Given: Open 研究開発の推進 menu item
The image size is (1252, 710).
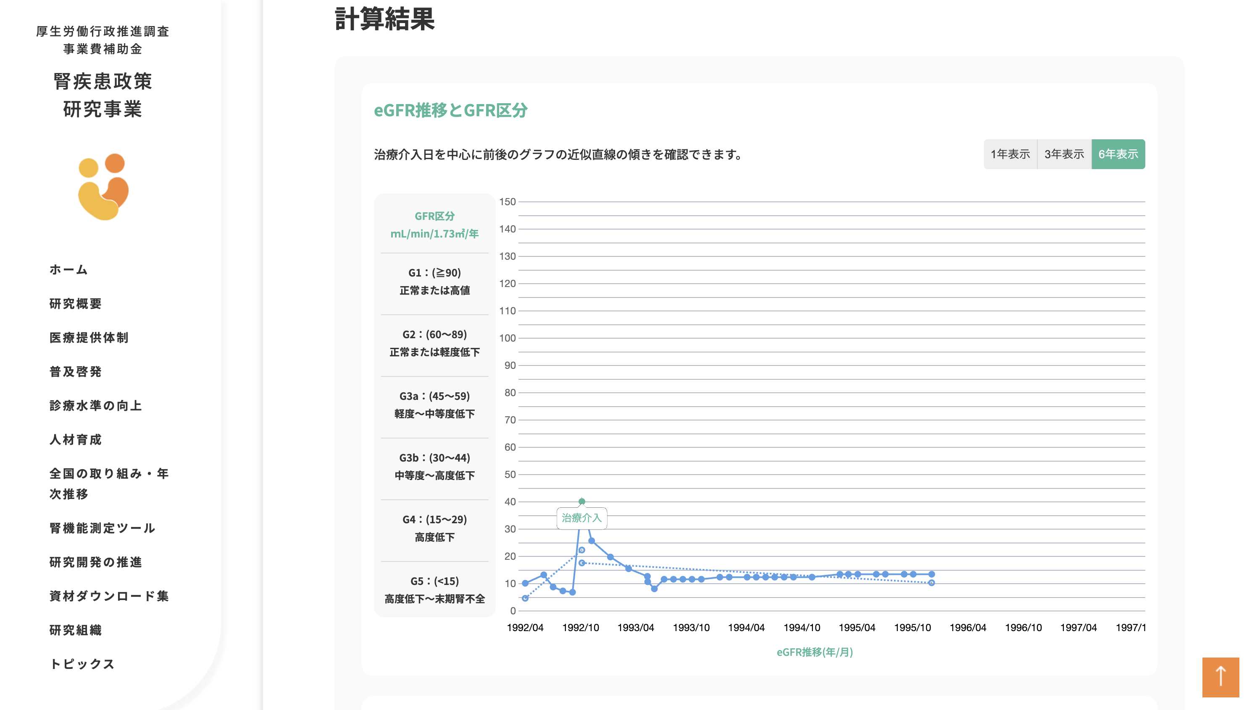Looking at the screenshot, I should (96, 562).
